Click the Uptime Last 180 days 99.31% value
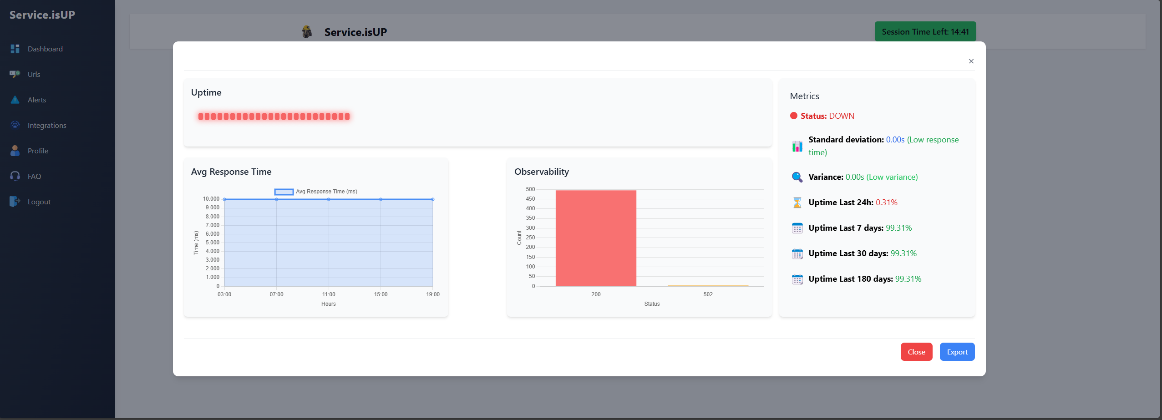The width and height of the screenshot is (1162, 420). 908,279
